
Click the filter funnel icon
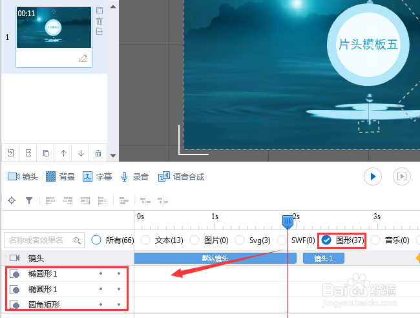[x=29, y=200]
